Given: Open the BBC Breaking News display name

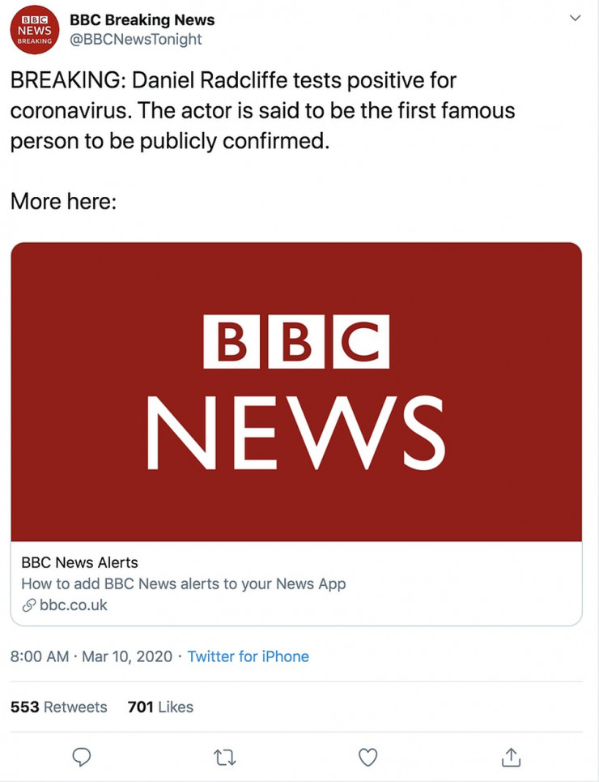Looking at the screenshot, I should pos(142,19).
